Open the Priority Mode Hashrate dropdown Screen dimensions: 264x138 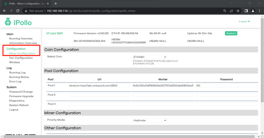tap(150, 120)
